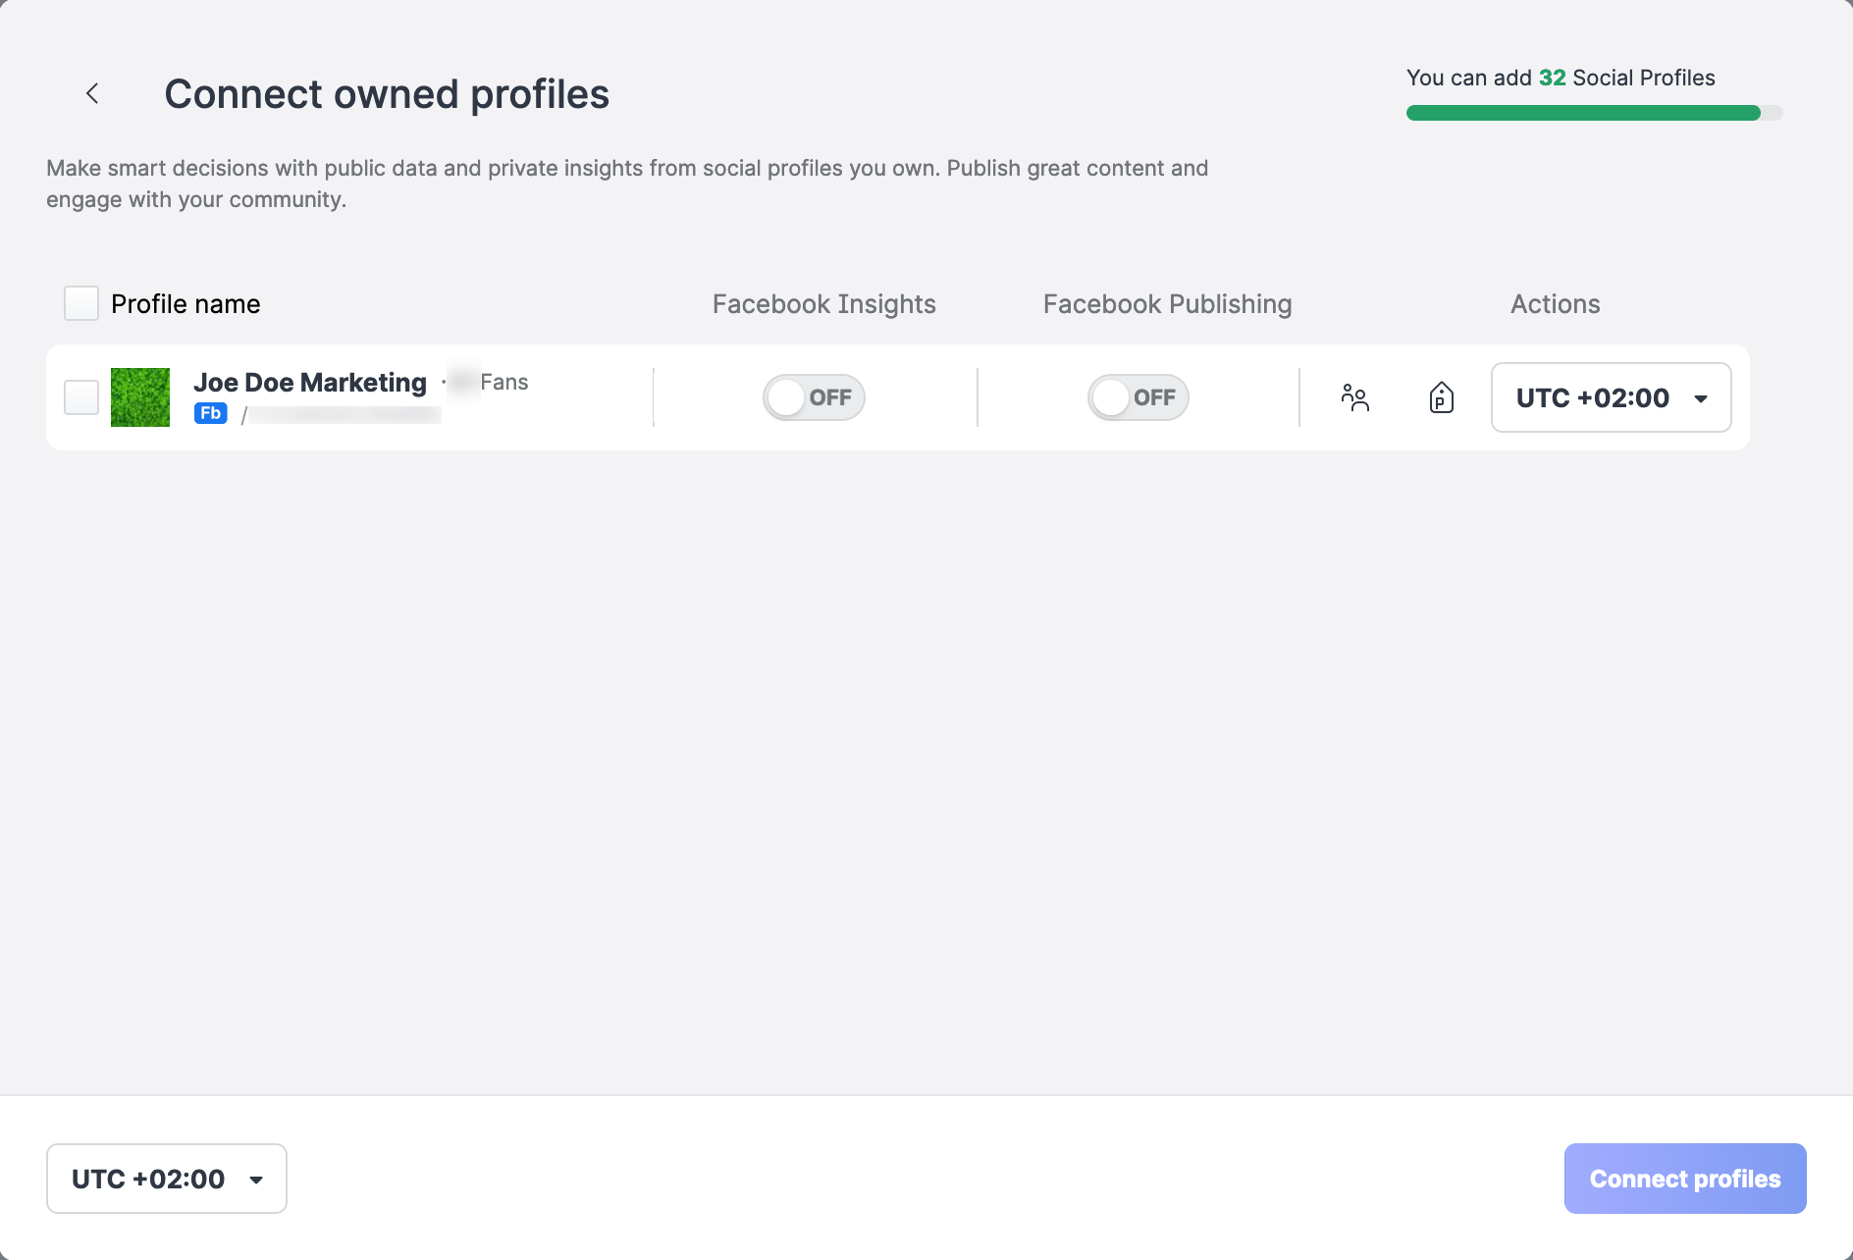
Task: Check the Joe Doe Marketing row checkbox
Action: coord(81,397)
